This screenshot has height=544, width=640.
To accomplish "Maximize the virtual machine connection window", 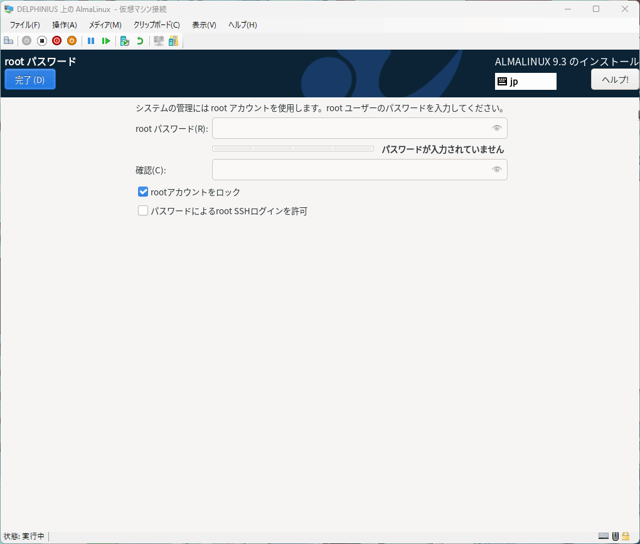I will click(x=596, y=9).
